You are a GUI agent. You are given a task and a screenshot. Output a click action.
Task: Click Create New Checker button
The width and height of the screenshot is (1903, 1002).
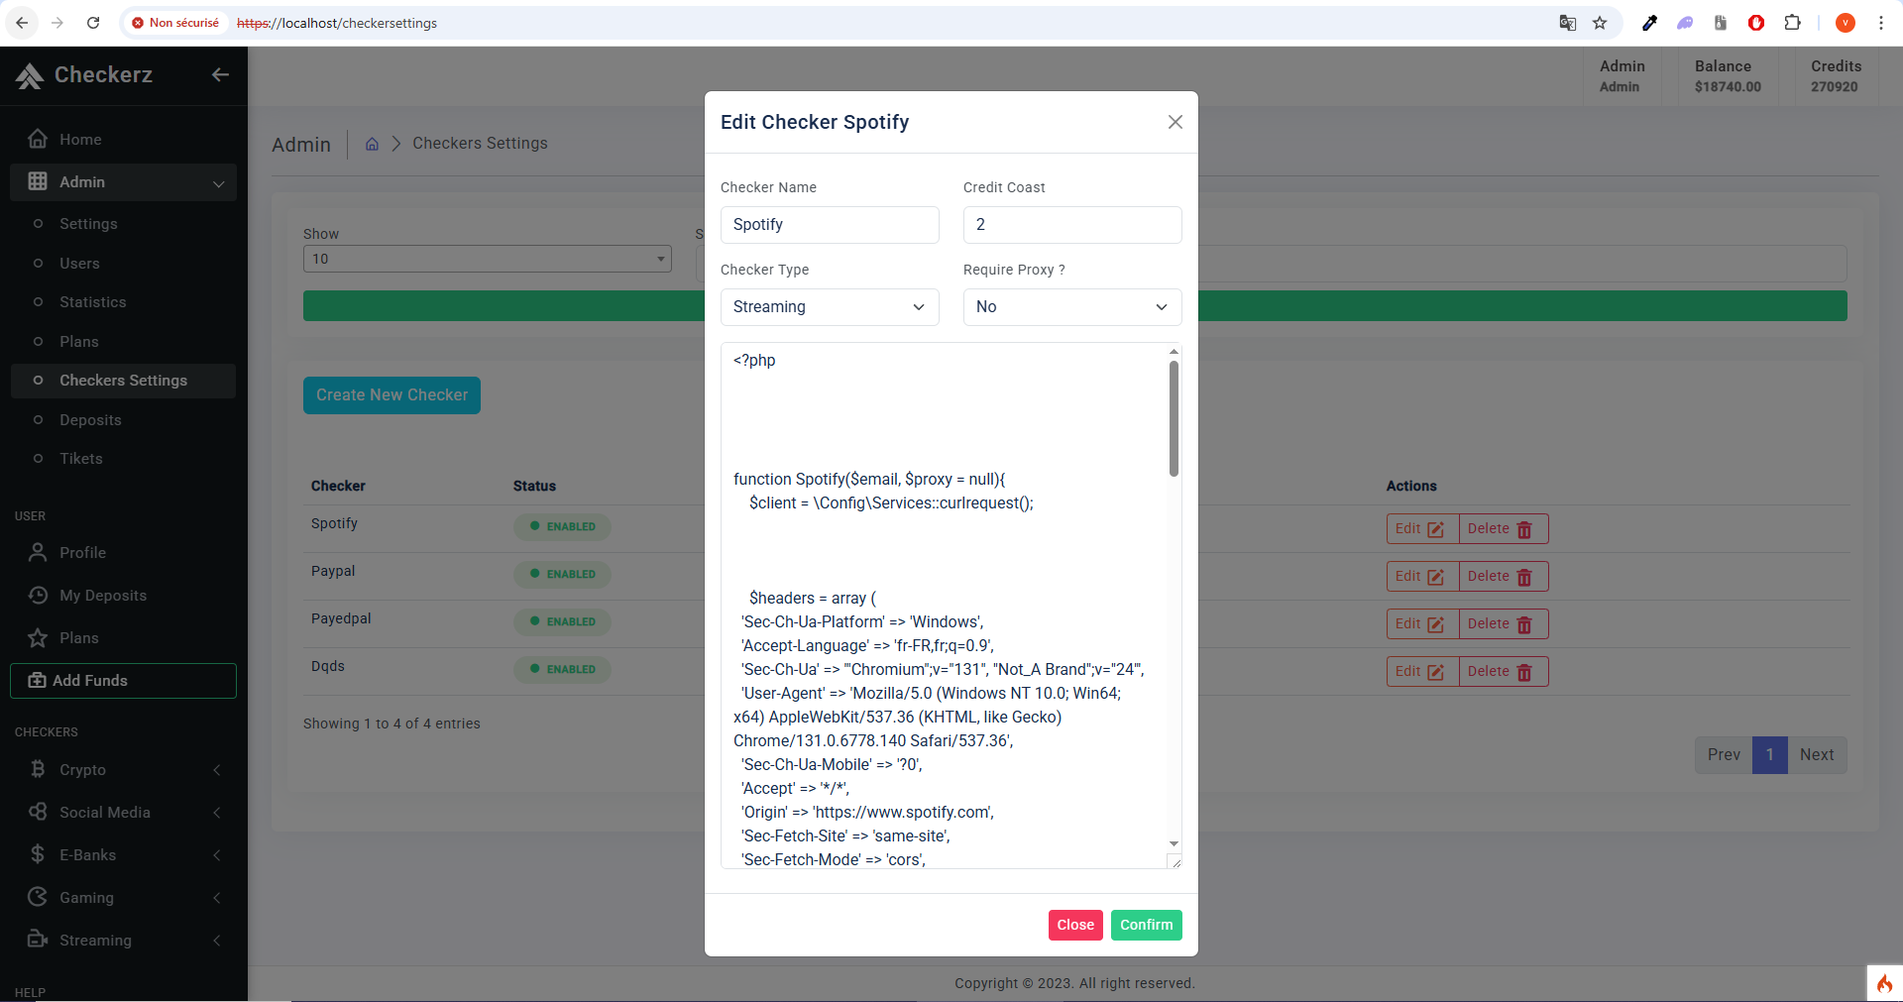(x=392, y=395)
